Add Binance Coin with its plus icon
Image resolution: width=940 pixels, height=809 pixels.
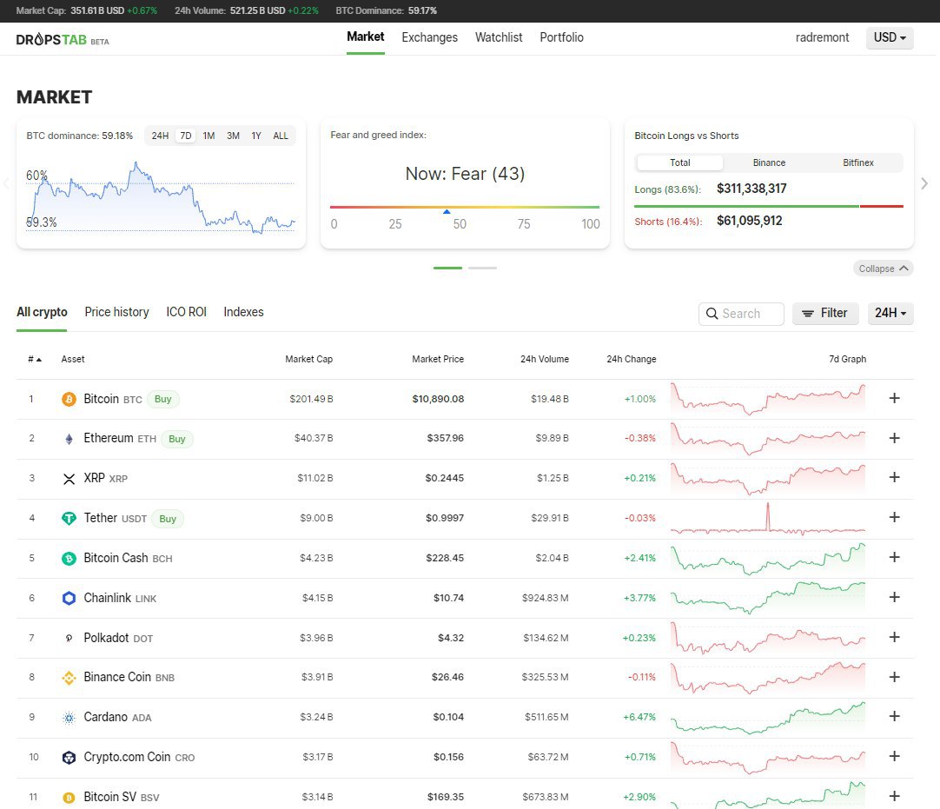click(x=895, y=676)
